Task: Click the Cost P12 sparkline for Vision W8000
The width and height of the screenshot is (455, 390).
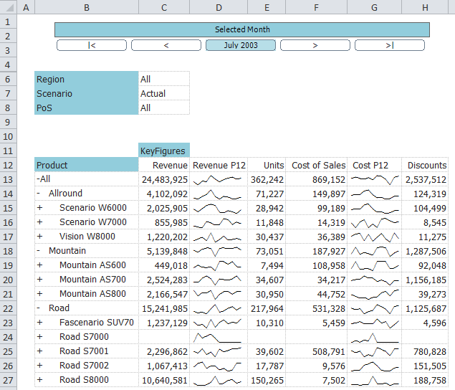Action: (375, 237)
